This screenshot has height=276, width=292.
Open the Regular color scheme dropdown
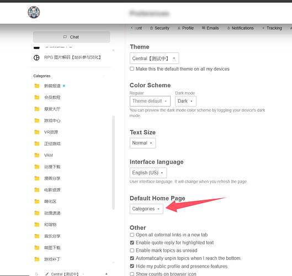click(x=150, y=101)
